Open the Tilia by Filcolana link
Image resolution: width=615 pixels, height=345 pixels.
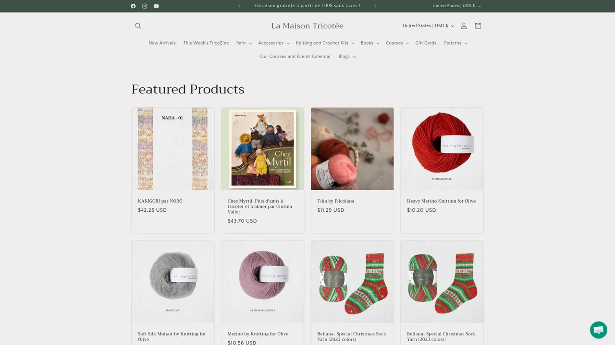(336, 201)
